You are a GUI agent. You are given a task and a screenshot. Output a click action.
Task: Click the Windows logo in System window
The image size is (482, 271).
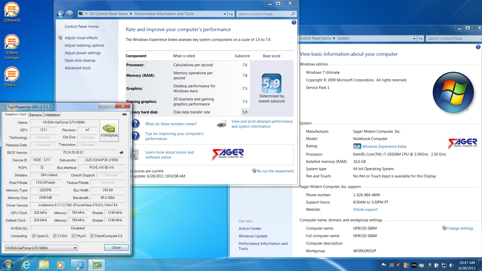(453, 92)
